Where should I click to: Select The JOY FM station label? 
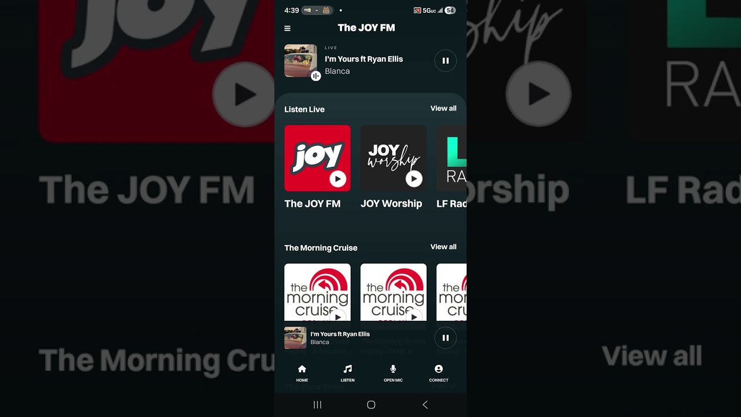tap(313, 203)
